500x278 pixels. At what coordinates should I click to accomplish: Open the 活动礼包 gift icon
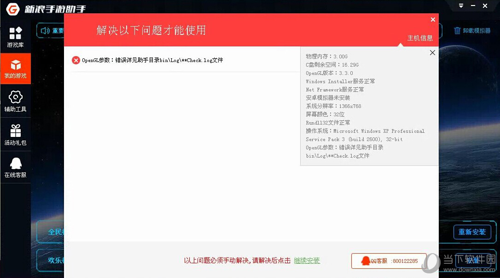coord(16,133)
